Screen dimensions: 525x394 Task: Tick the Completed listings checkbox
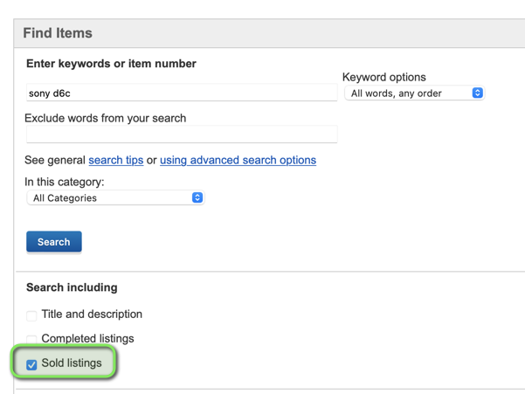(31, 339)
